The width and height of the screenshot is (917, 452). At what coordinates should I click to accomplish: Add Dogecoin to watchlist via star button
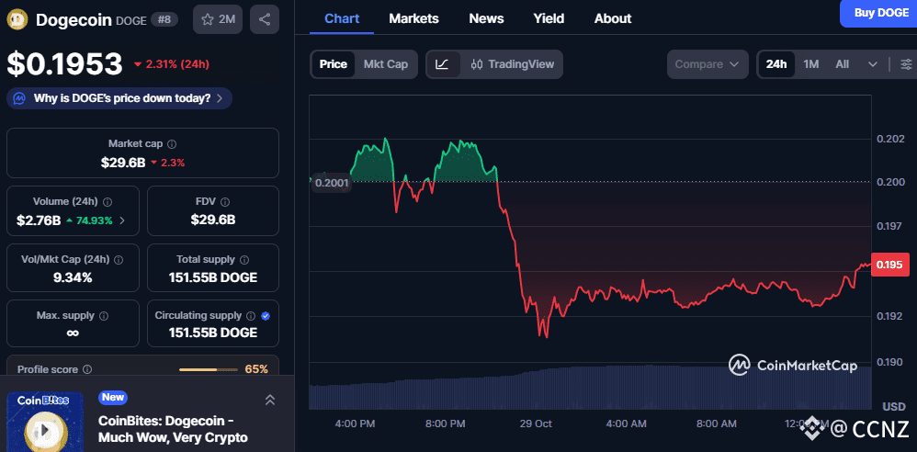(x=218, y=19)
